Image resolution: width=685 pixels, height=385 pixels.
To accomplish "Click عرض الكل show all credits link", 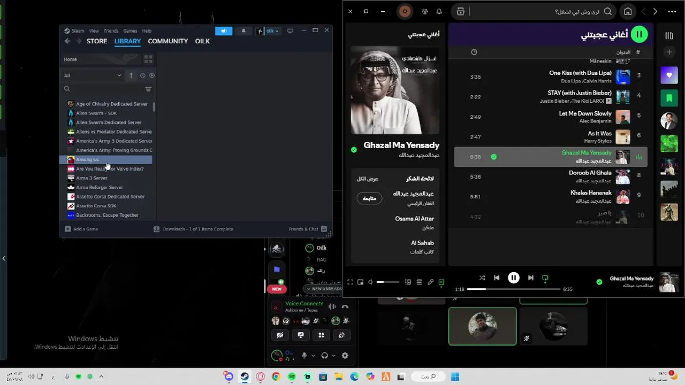I will pyautogui.click(x=368, y=179).
